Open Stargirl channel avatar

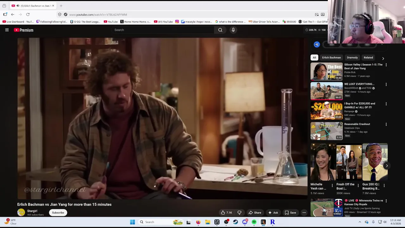[21, 212]
